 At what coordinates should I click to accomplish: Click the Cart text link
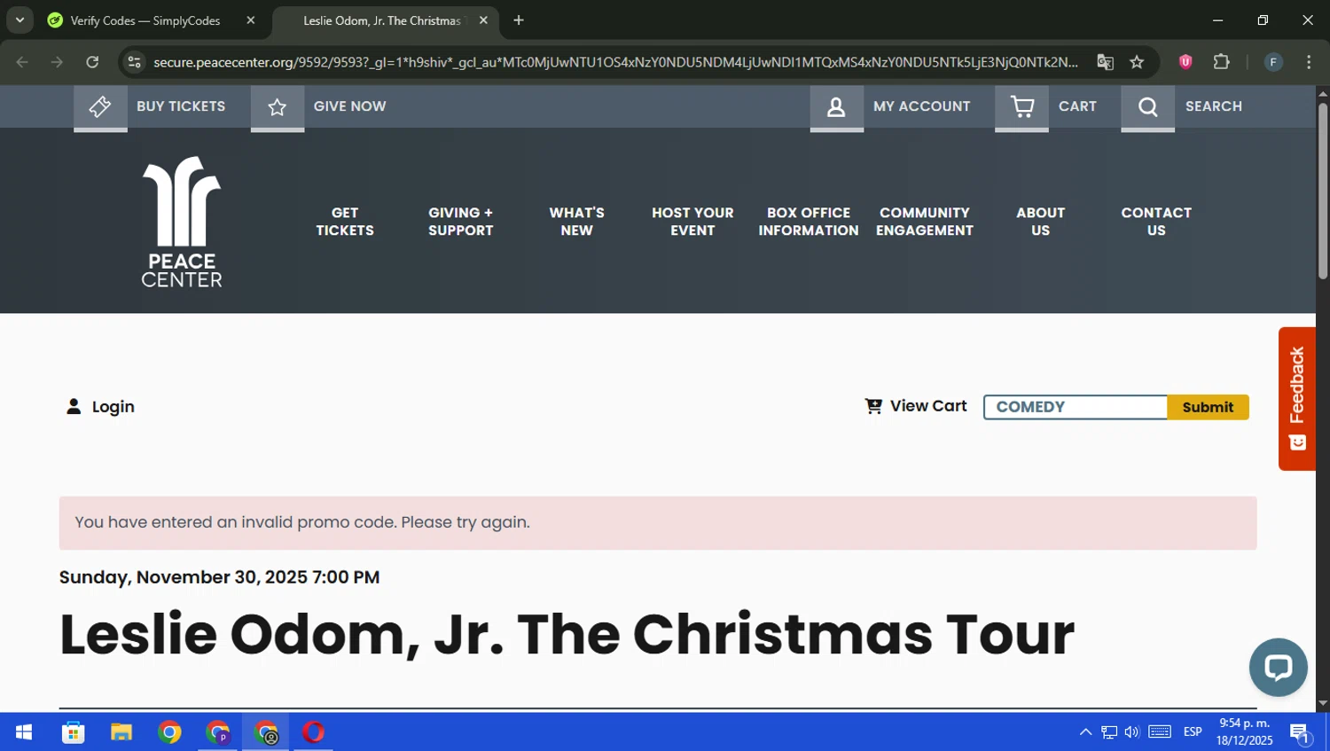[1077, 106]
